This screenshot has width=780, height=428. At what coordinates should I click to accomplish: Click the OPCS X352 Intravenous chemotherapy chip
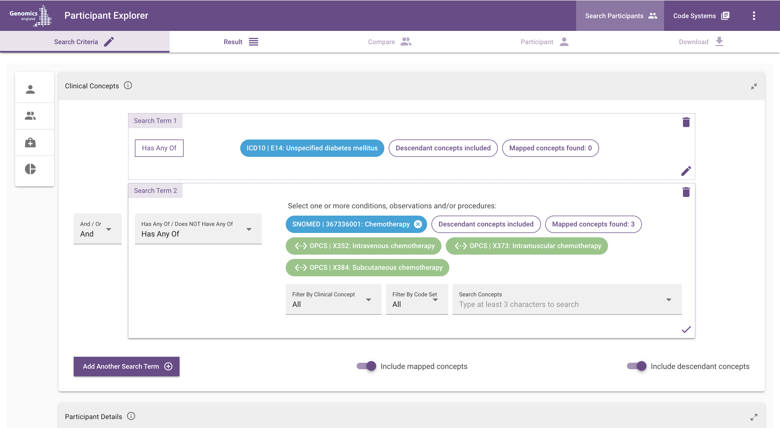[x=363, y=246]
